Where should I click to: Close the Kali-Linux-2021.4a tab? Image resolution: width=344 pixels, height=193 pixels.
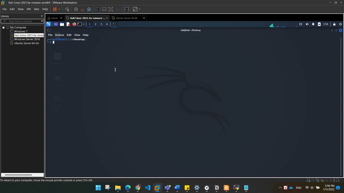point(107,18)
